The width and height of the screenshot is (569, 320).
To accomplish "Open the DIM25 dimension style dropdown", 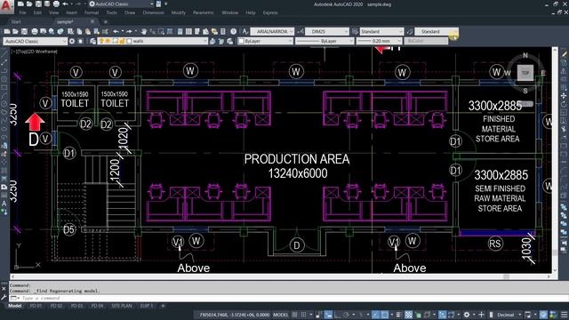I will [327, 32].
